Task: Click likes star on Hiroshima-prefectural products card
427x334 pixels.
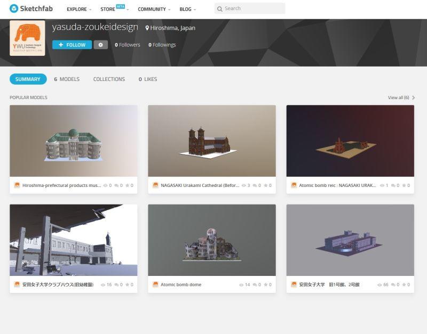Action: click(127, 185)
